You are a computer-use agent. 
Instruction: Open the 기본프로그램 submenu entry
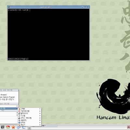(30, 111)
